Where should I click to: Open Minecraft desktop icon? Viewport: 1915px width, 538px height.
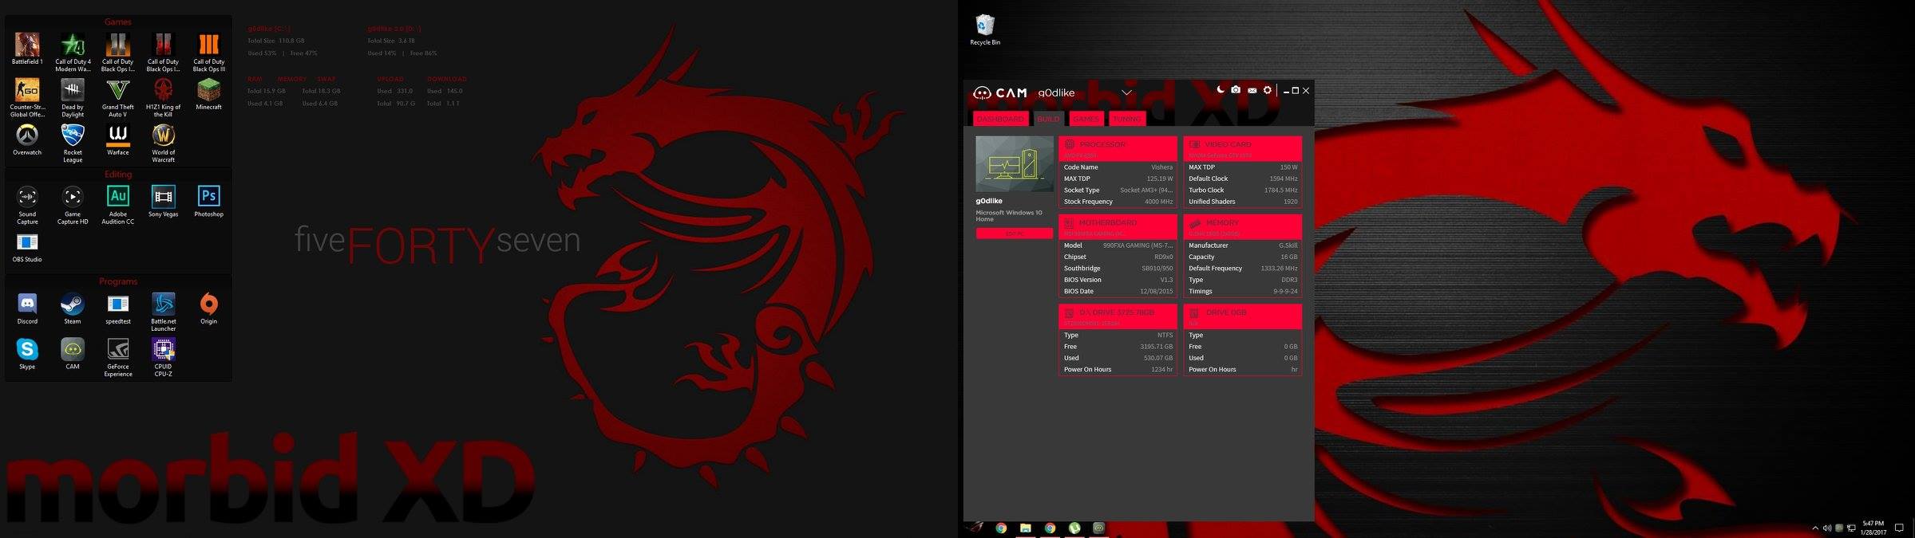(208, 90)
